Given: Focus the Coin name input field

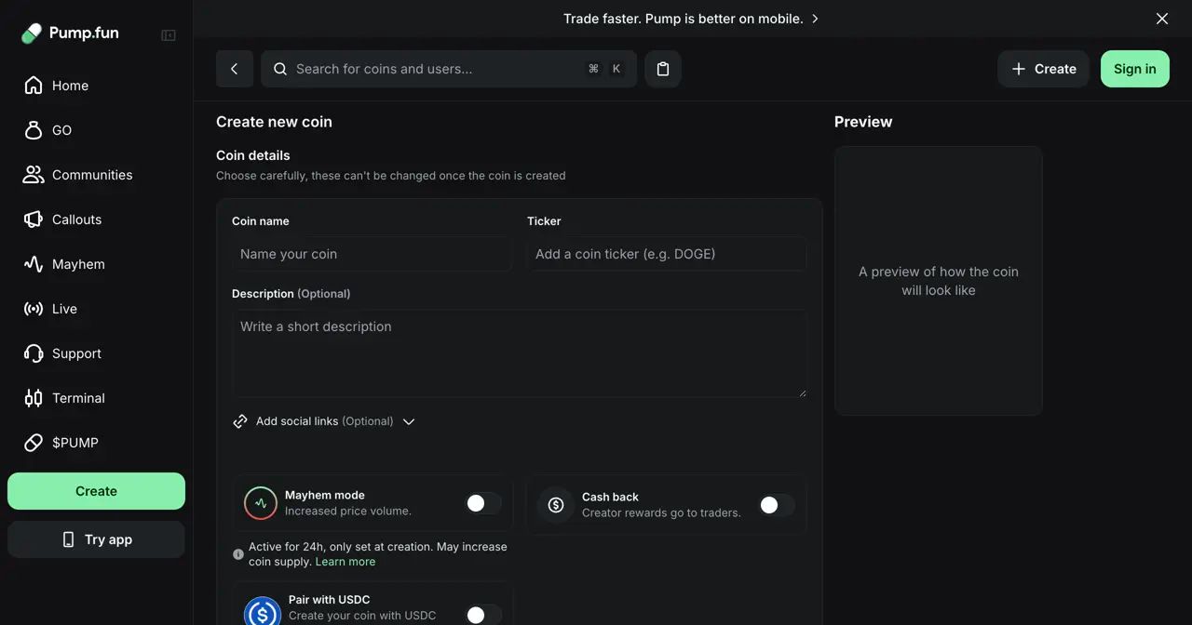Looking at the screenshot, I should 372,254.
